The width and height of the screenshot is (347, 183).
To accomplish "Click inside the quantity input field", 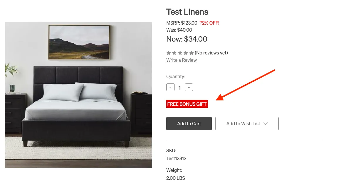I will [x=180, y=87].
